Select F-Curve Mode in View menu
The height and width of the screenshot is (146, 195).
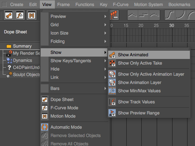[74, 108]
